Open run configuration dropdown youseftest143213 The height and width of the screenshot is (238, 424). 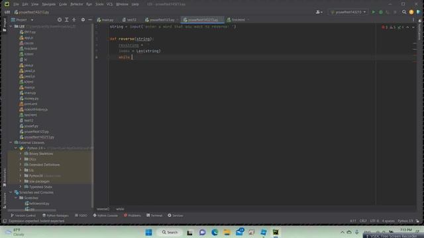348,12
